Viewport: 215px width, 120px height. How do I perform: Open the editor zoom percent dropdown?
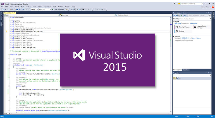coord(9,113)
